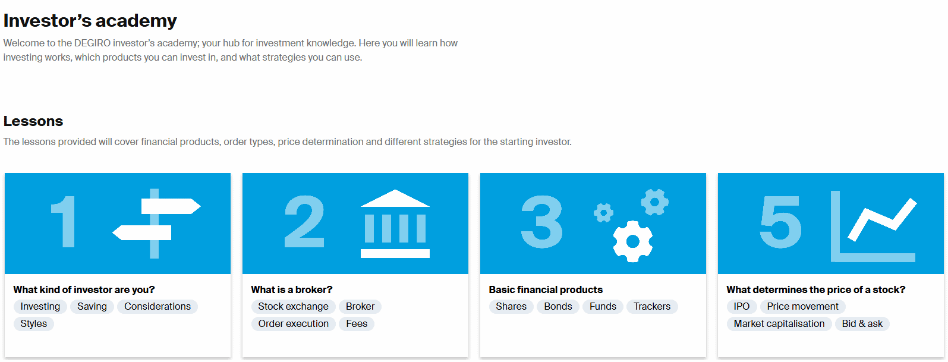Click the signpost icon in lesson 1

click(x=156, y=224)
